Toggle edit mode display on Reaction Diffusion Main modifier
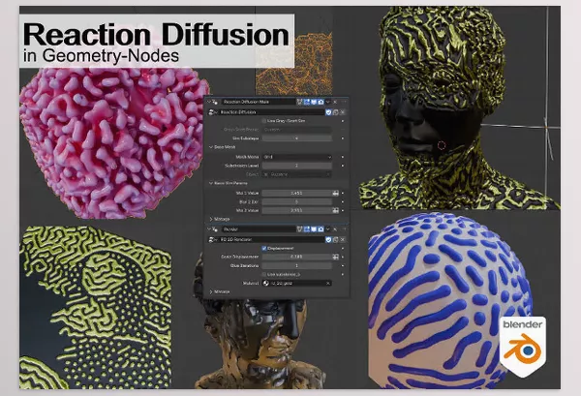 click(307, 102)
